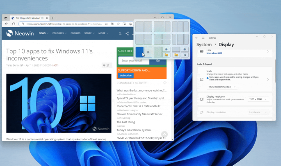The height and width of the screenshot is (166, 281).
Task: Expand NEWS dropdown menu
Action: pyautogui.click(x=44, y=33)
